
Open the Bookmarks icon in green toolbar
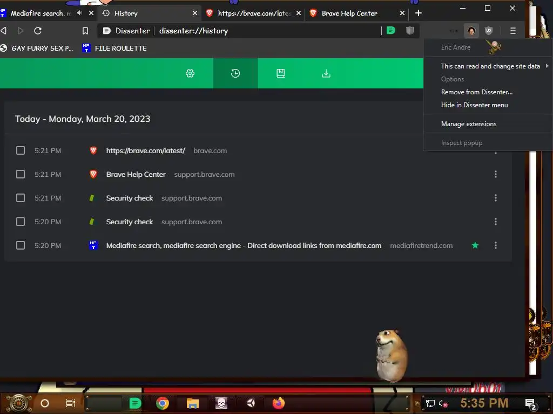pos(281,73)
